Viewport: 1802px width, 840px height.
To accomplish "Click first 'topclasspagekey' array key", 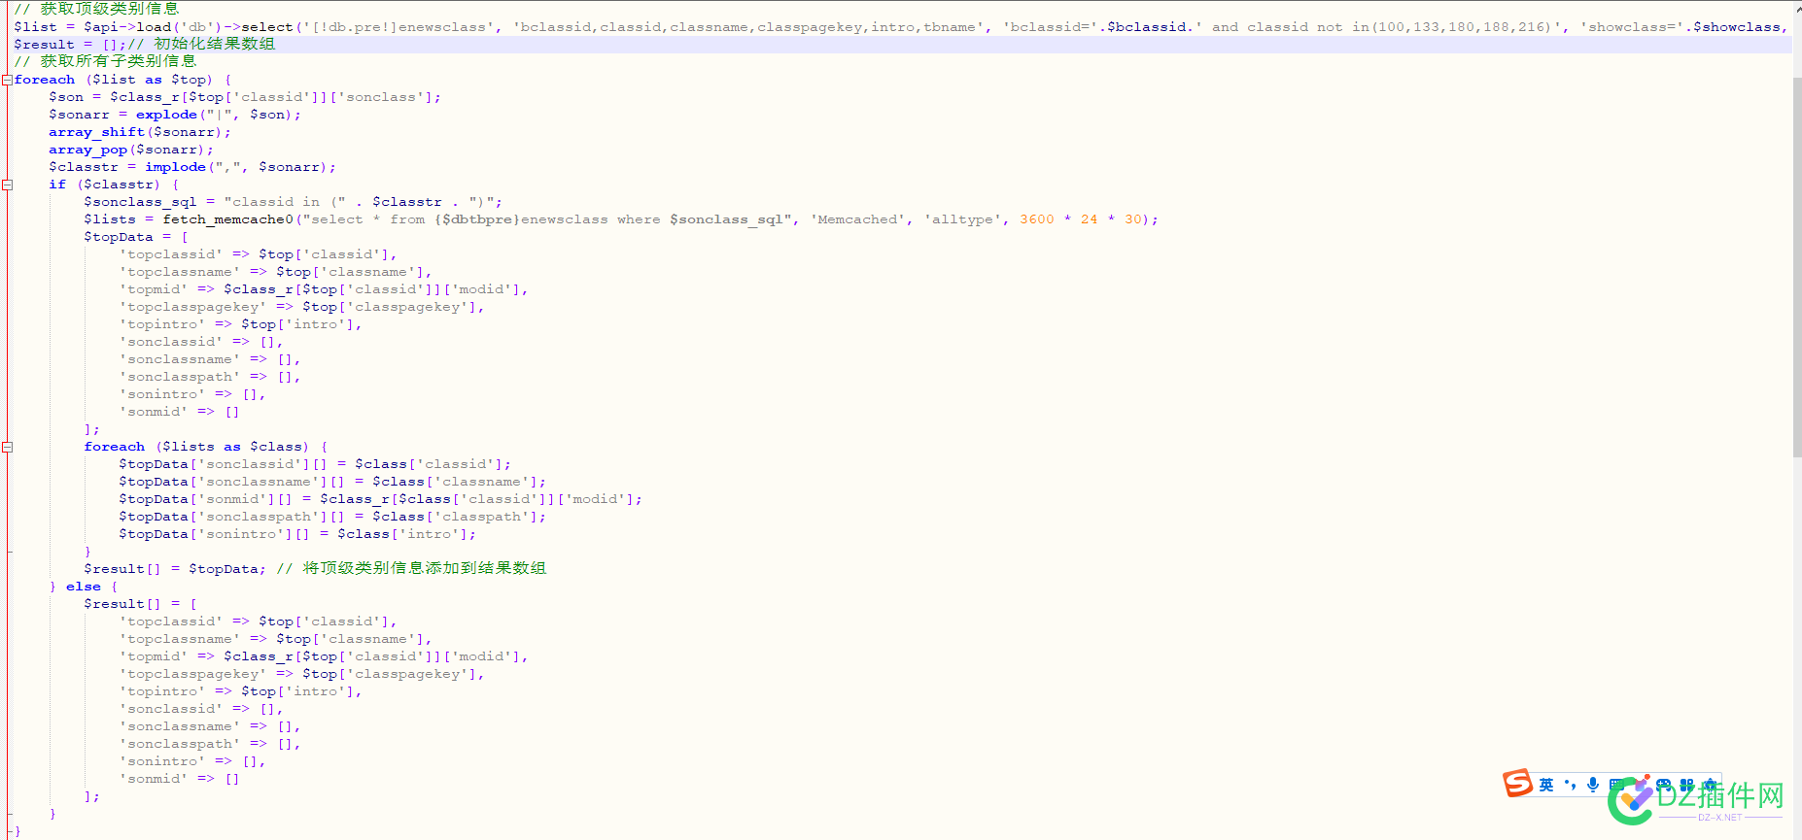I will (x=192, y=307).
